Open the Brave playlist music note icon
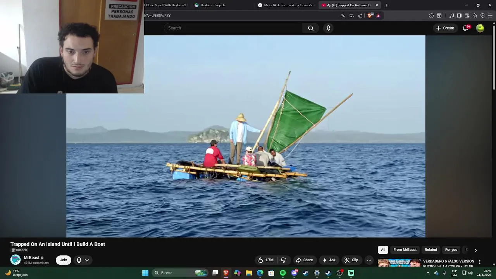 (451, 15)
